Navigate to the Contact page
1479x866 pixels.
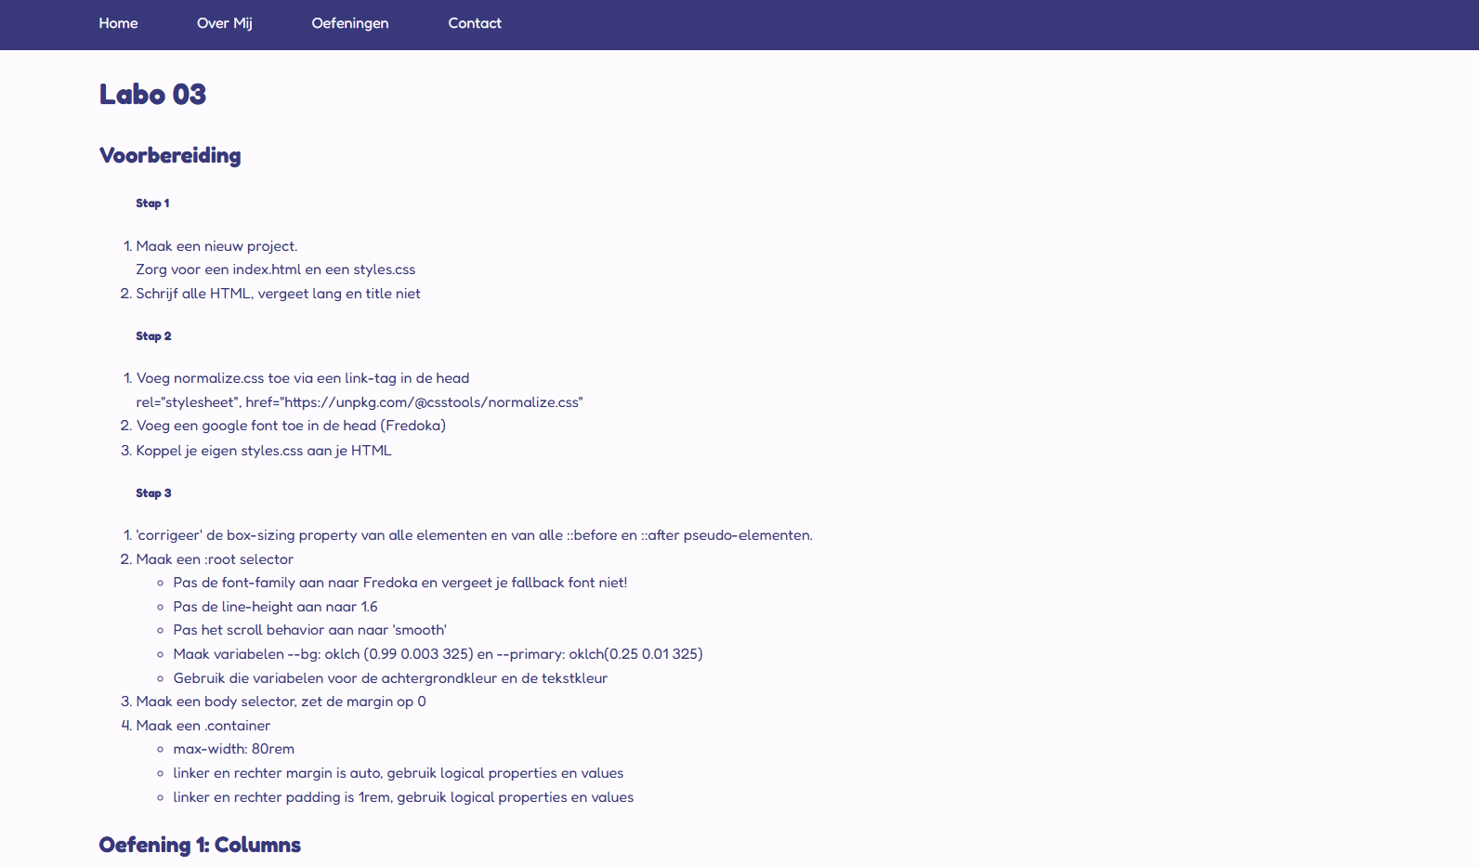click(475, 23)
